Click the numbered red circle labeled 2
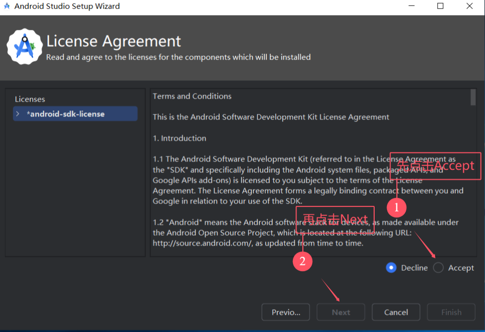This screenshot has height=332, width=485. (x=302, y=261)
